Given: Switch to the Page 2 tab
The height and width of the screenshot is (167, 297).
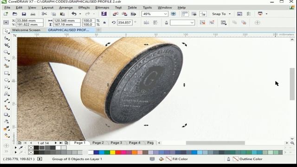Looking at the screenshot, I should (x=98, y=143).
